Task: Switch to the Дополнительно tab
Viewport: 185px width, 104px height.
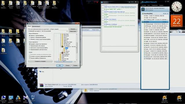Action: (x=36, y=26)
